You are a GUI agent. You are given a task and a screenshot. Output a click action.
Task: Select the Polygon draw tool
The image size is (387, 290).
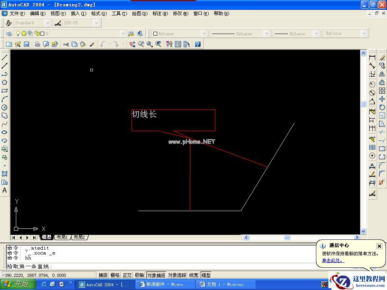coord(5,82)
